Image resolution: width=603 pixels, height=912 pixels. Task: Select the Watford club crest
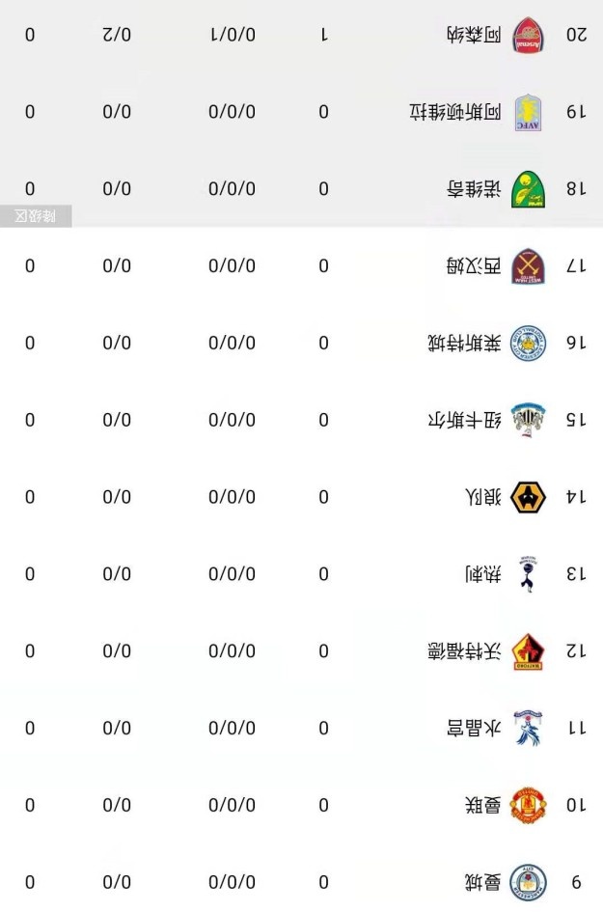pos(528,651)
